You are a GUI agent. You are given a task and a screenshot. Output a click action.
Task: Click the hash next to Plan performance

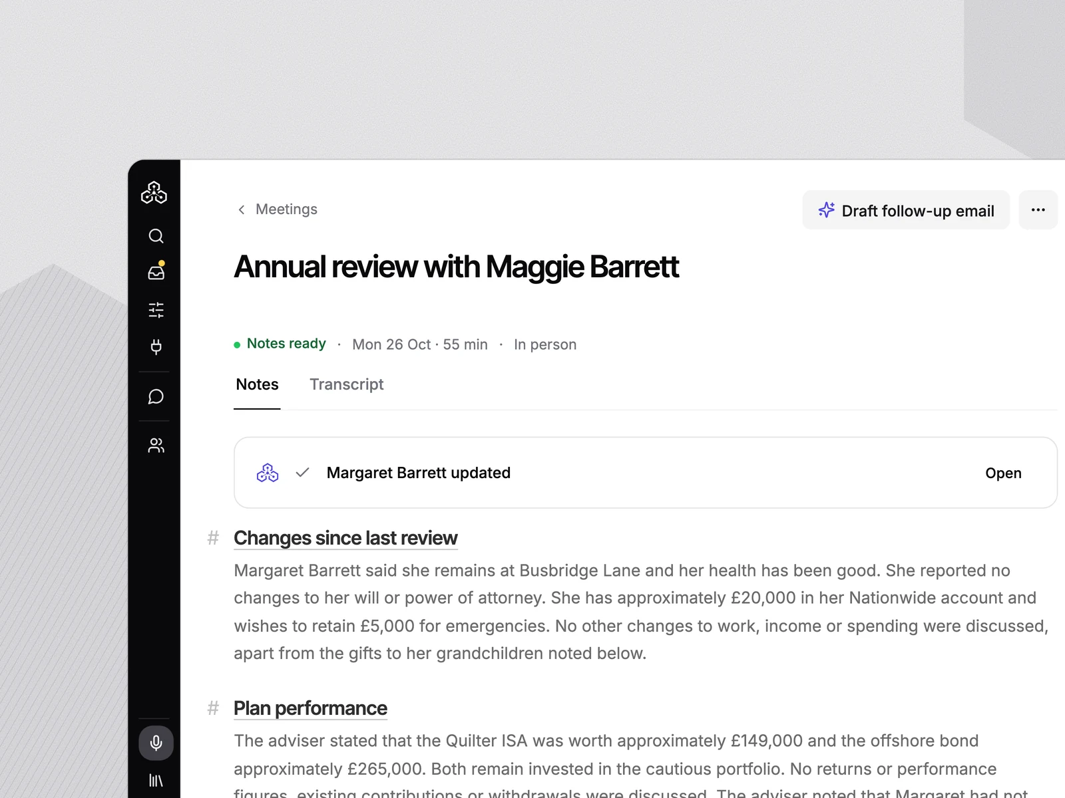click(x=213, y=708)
